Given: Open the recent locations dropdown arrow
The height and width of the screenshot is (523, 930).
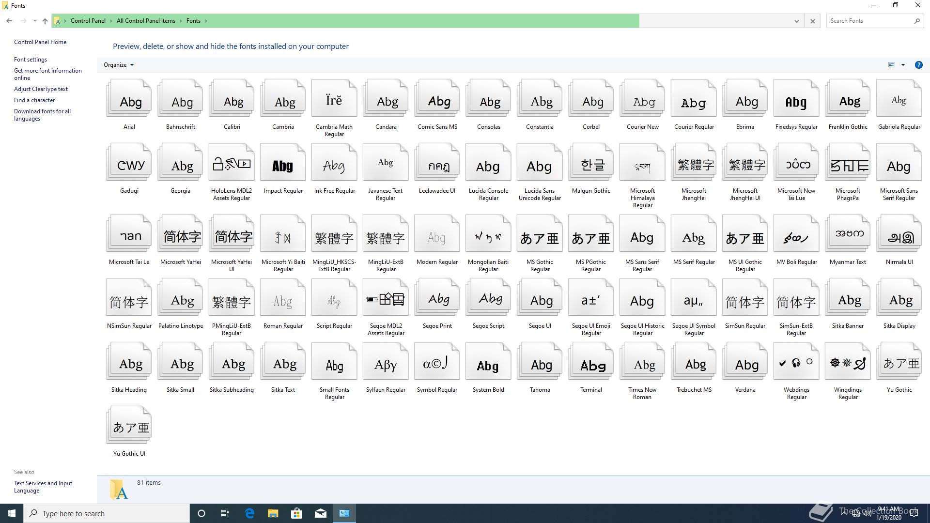Looking at the screenshot, I should [x=35, y=21].
